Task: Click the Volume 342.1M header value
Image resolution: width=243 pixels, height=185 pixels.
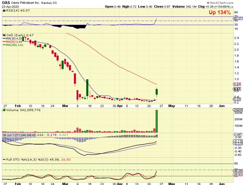Action: pyautogui.click(x=184, y=7)
